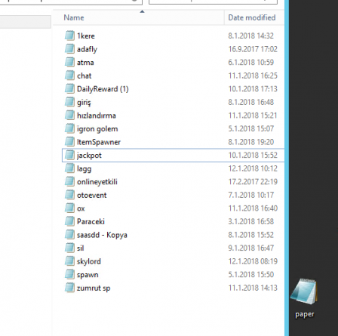Click the date 8.1.2018 16:48
Viewport: 338px width, 336px height.
(x=250, y=102)
